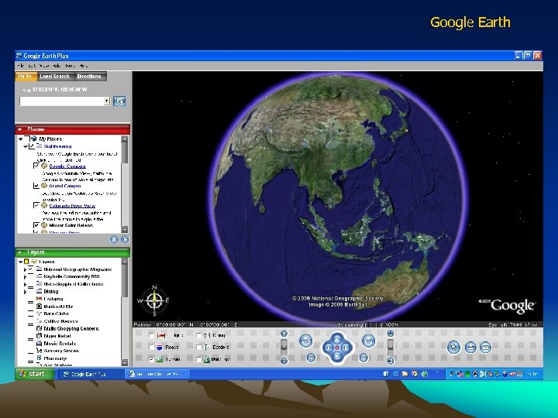Uncheck Mount Saint Helens placemark checkbox

pos(36,225)
